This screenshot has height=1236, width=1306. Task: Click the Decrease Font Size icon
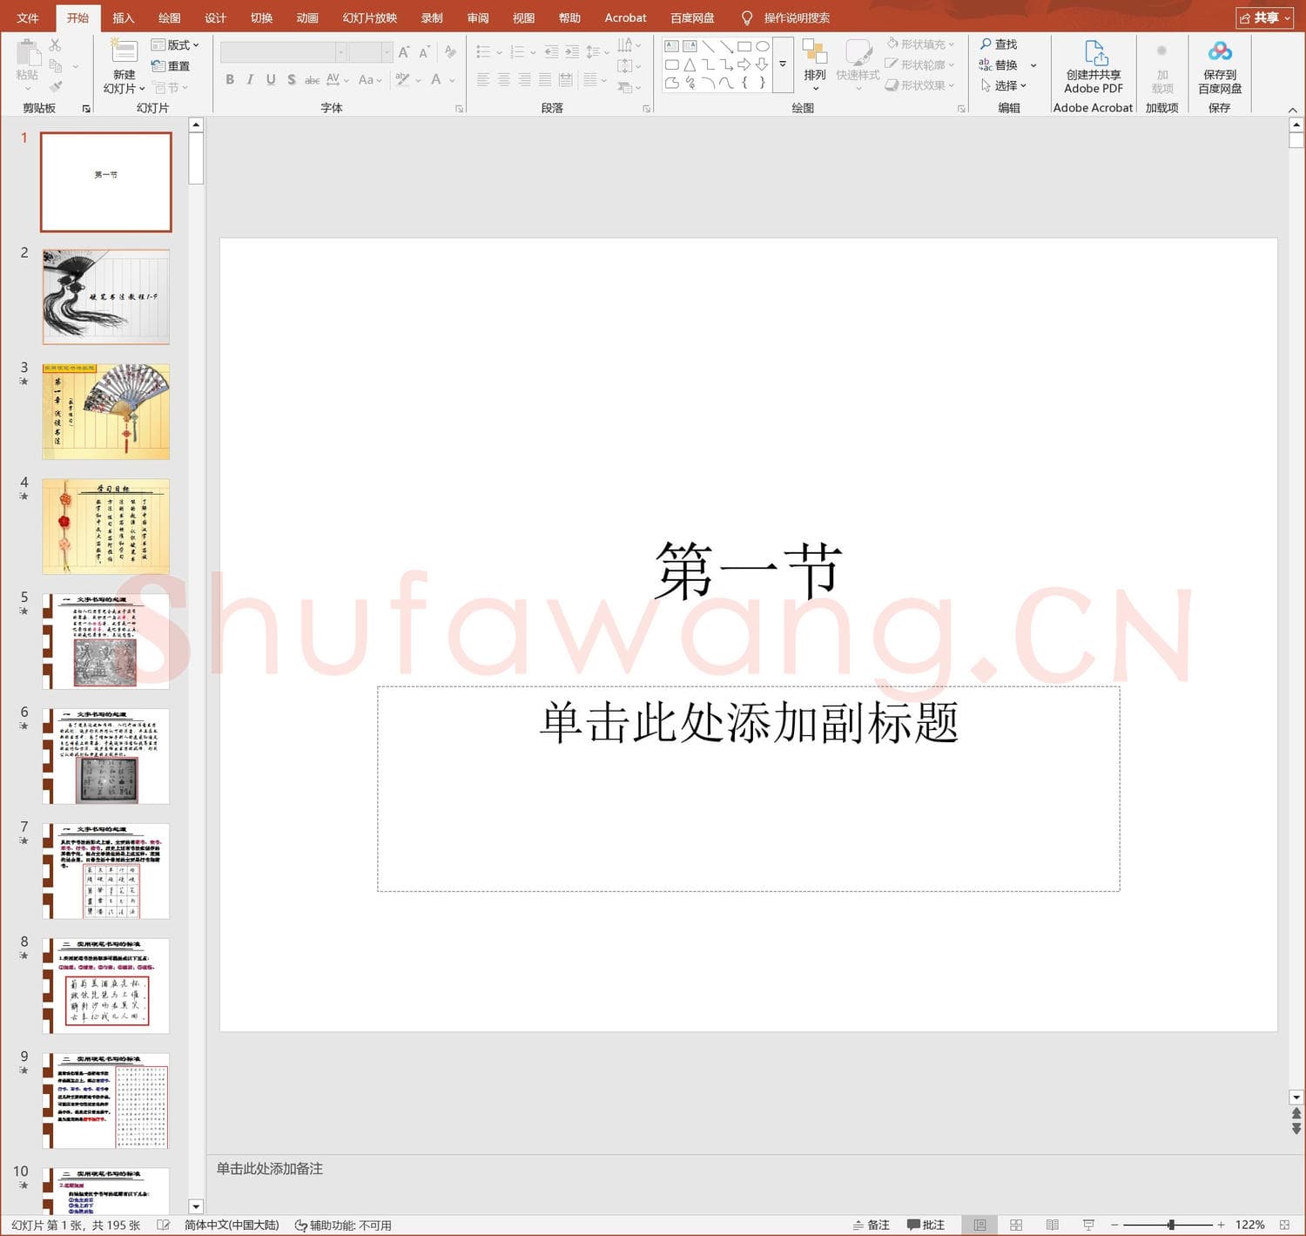click(424, 52)
